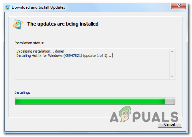Click the large update installer icon beside heading

pos(18,24)
